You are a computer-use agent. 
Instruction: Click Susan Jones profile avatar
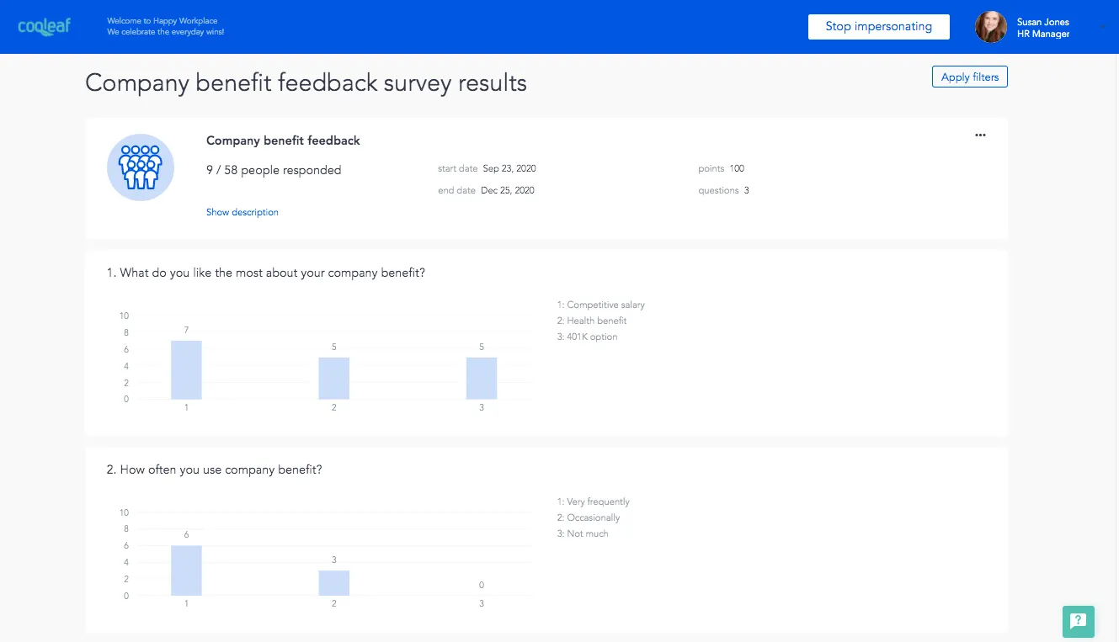tap(991, 27)
